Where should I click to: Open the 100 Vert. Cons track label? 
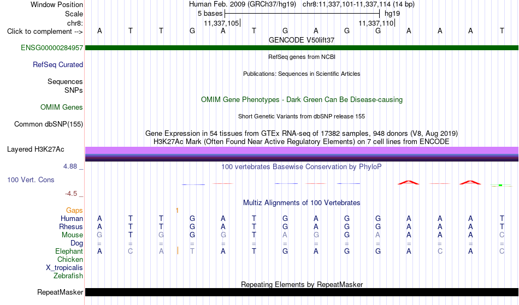[31, 180]
